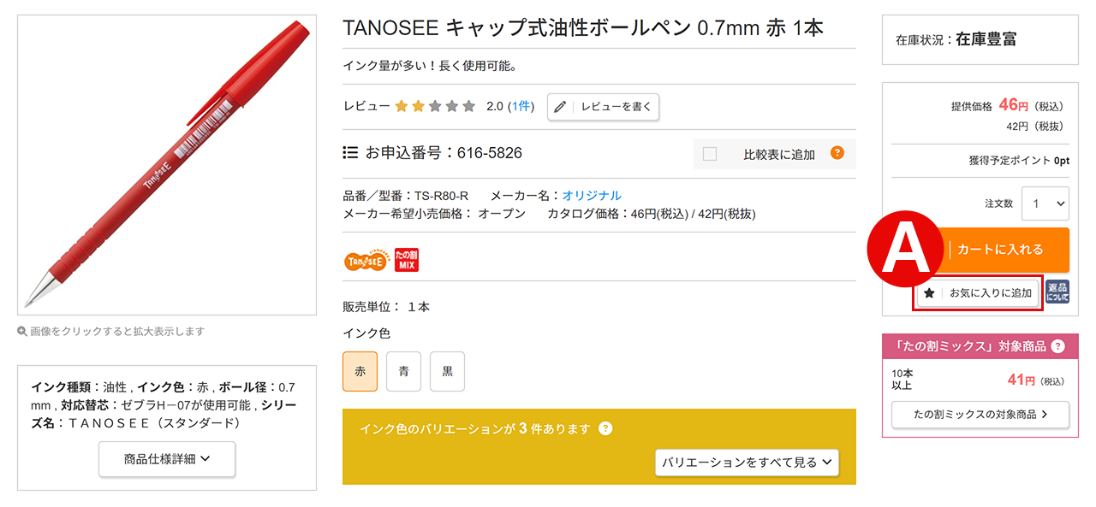The image size is (1096, 507).
Task: Open the オリジナル maker link
Action: pos(592,195)
